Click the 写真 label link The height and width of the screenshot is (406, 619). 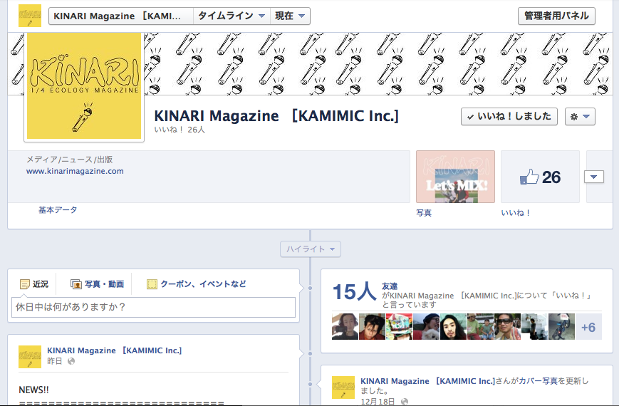click(x=424, y=213)
